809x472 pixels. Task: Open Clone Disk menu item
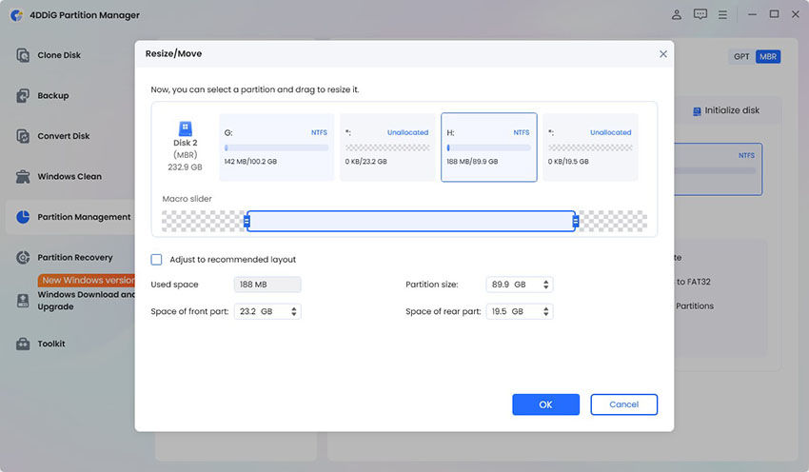(x=59, y=55)
